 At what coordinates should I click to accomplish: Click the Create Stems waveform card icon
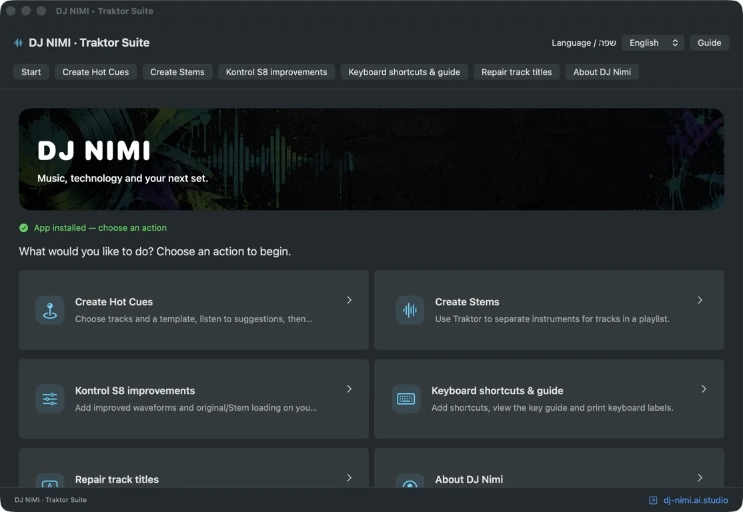410,310
